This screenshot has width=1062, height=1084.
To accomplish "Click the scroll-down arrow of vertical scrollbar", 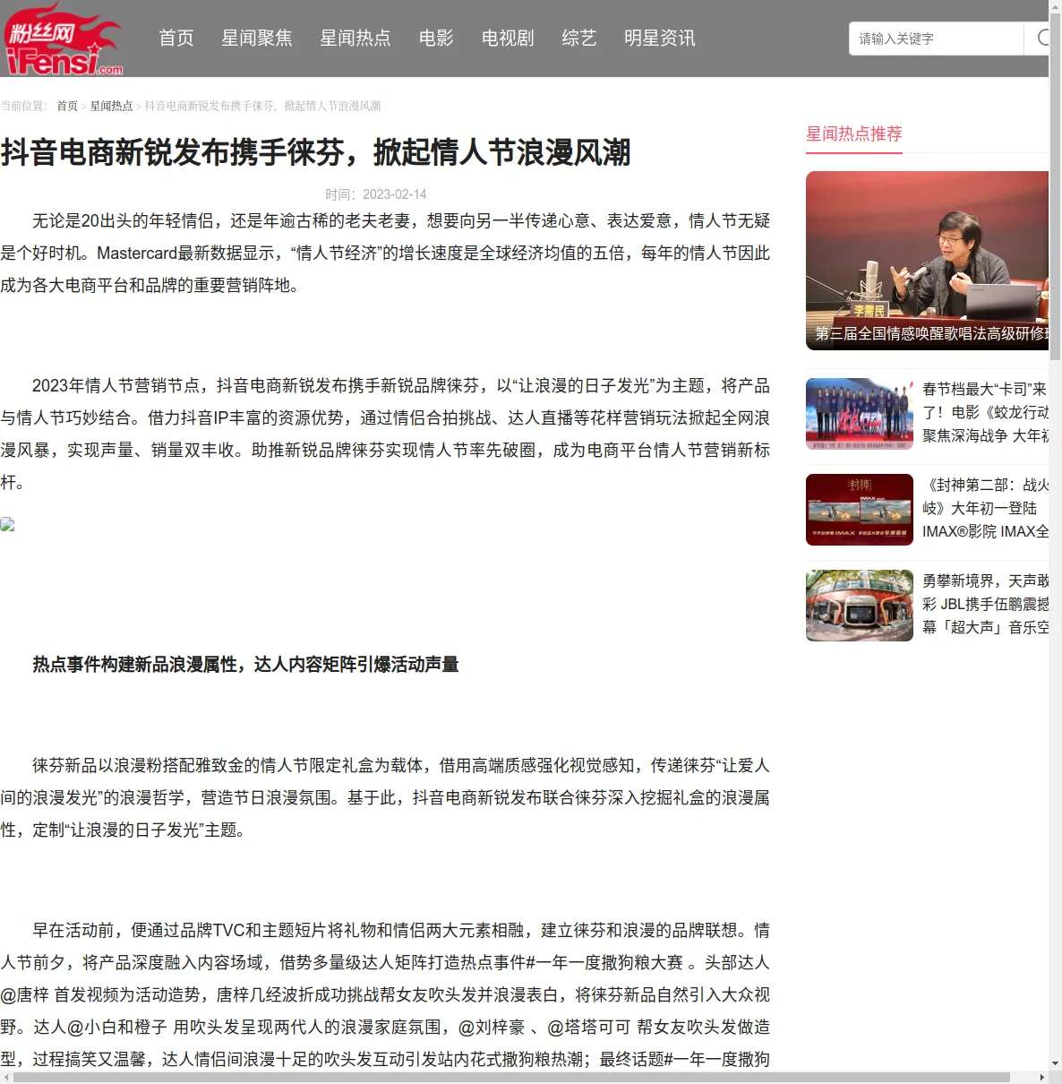I will click(x=1055, y=1063).
